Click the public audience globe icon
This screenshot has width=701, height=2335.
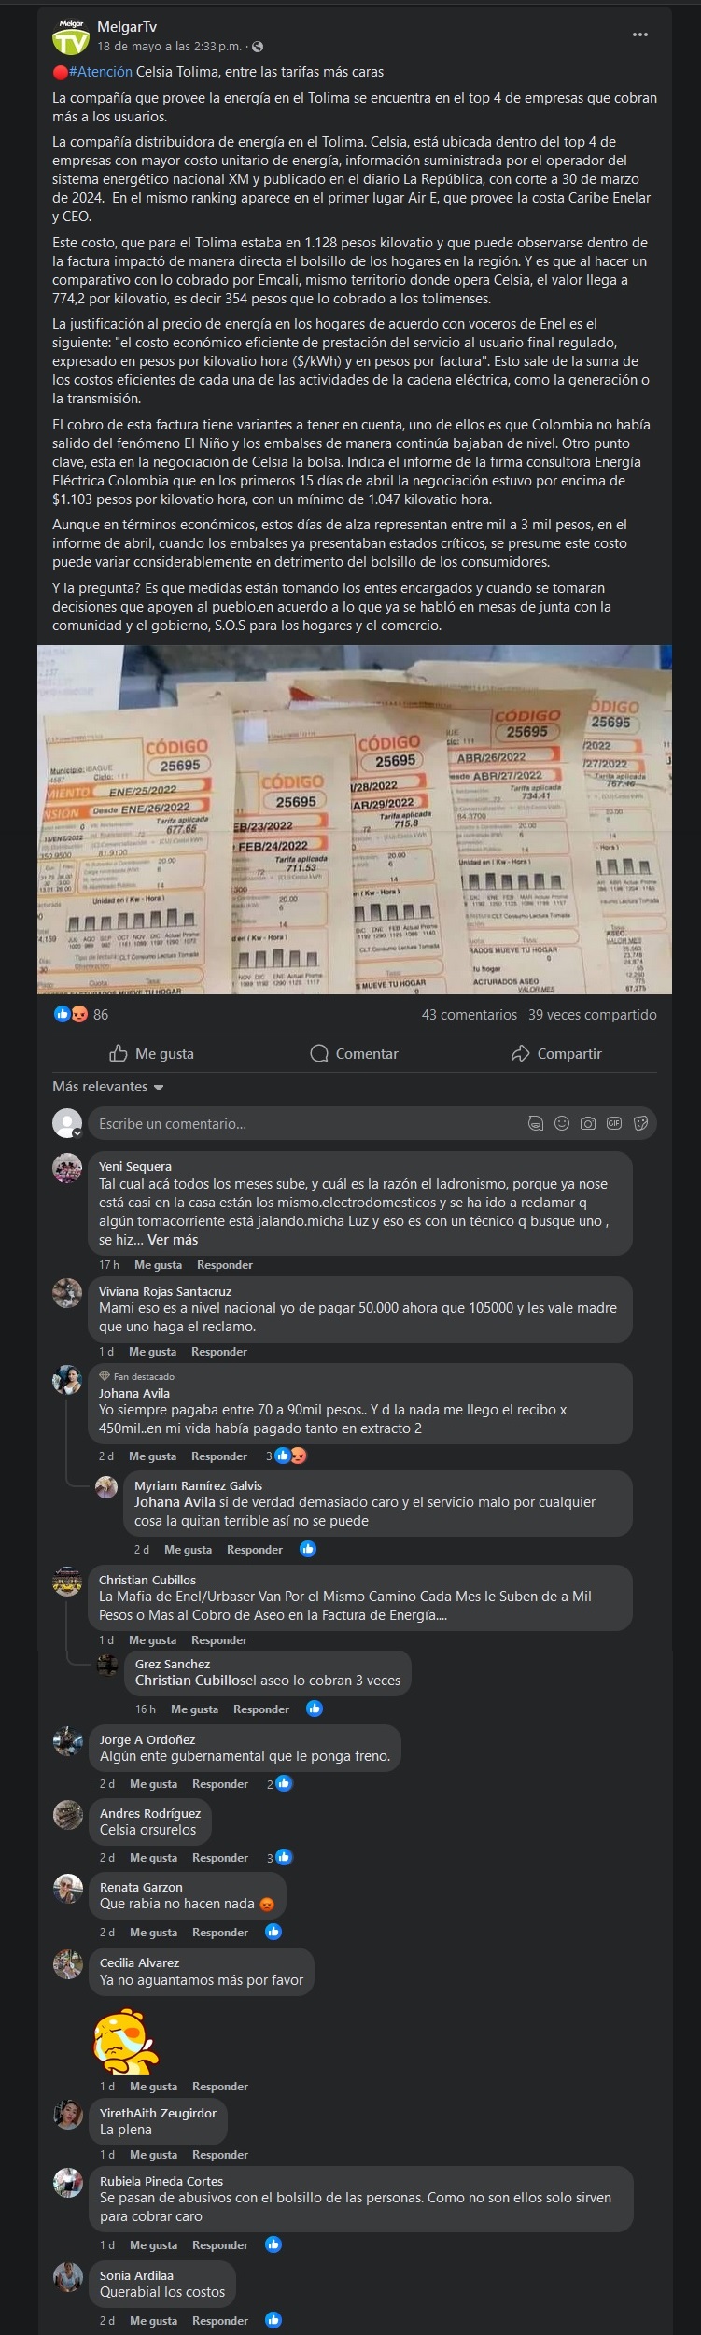coord(258,47)
